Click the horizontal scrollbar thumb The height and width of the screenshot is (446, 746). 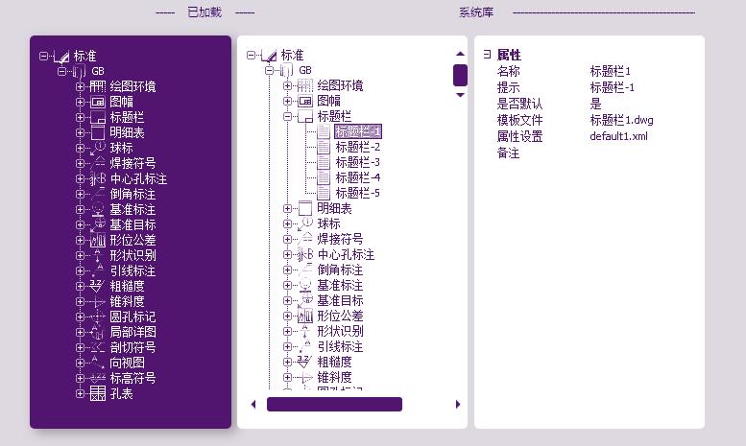pos(334,404)
